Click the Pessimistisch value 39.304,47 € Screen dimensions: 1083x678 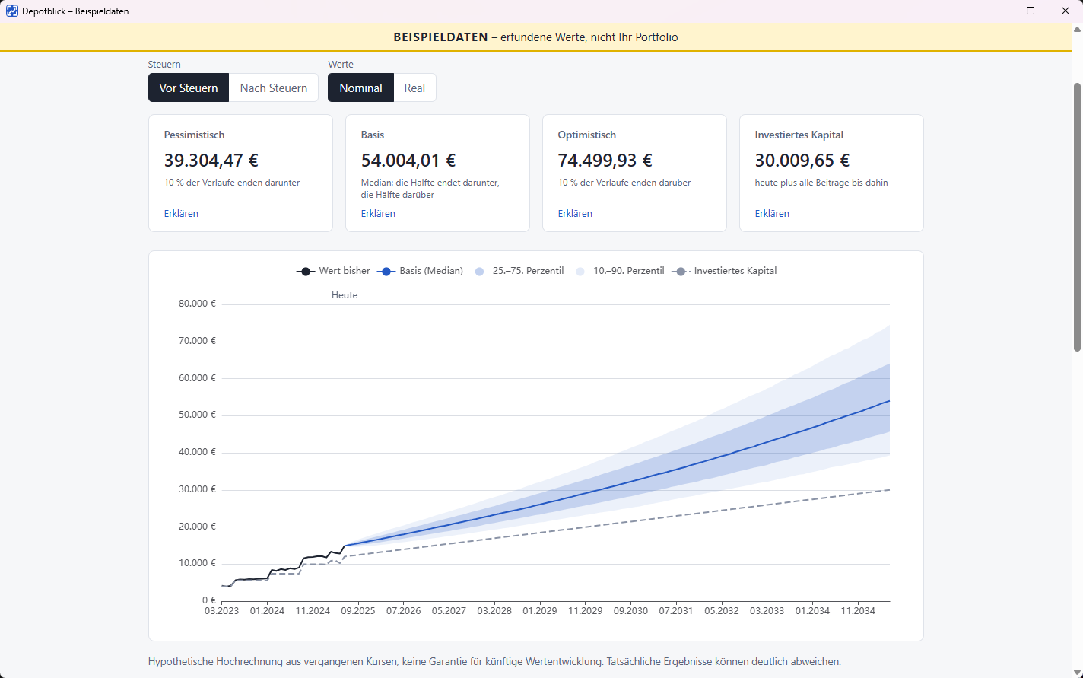tap(211, 161)
